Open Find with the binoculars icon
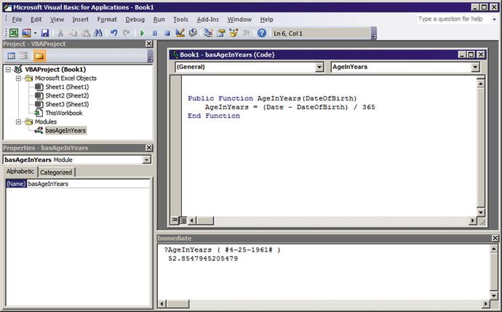Viewport: 502px width, 312px height. 98,33
